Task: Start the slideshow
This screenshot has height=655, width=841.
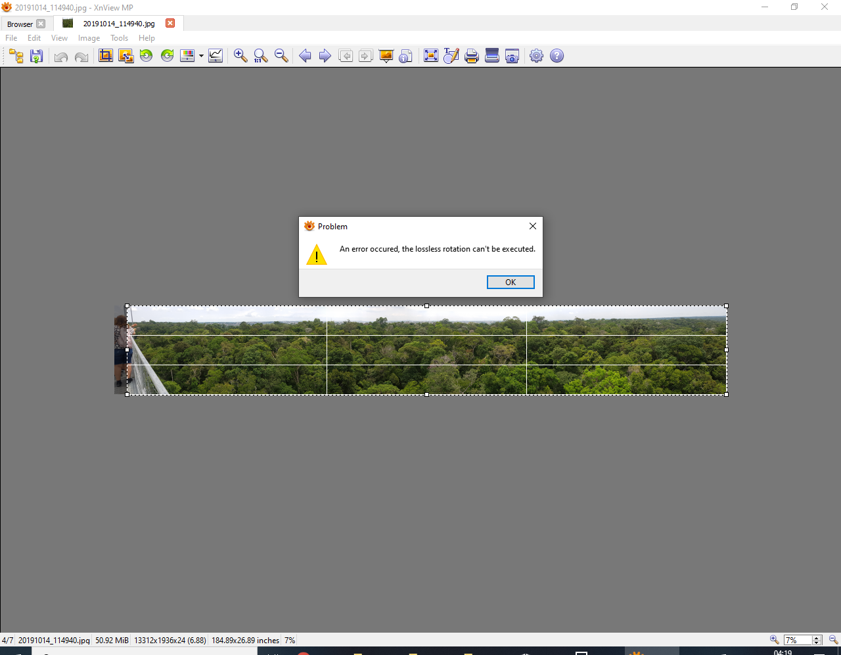Action: click(386, 56)
